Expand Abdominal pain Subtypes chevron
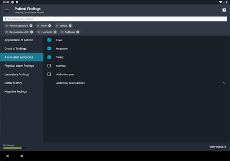The image size is (230, 161). click(x=224, y=83)
